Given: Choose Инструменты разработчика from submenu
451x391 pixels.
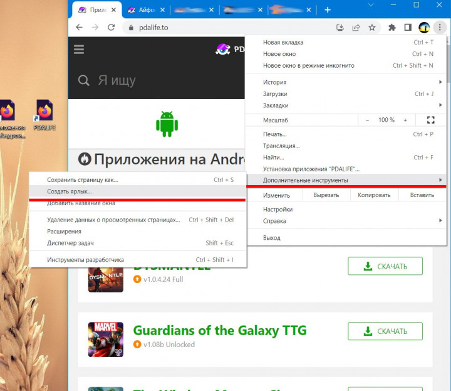Looking at the screenshot, I should point(86,260).
